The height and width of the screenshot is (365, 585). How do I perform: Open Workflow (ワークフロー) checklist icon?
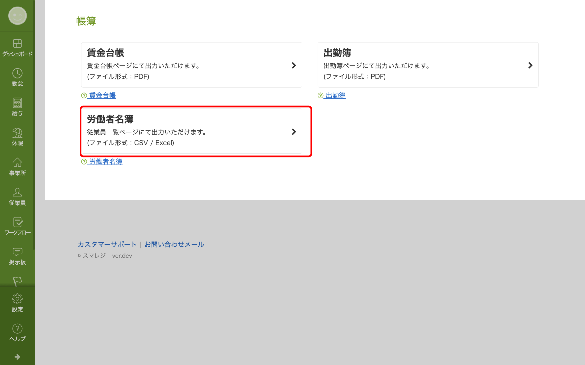17,222
